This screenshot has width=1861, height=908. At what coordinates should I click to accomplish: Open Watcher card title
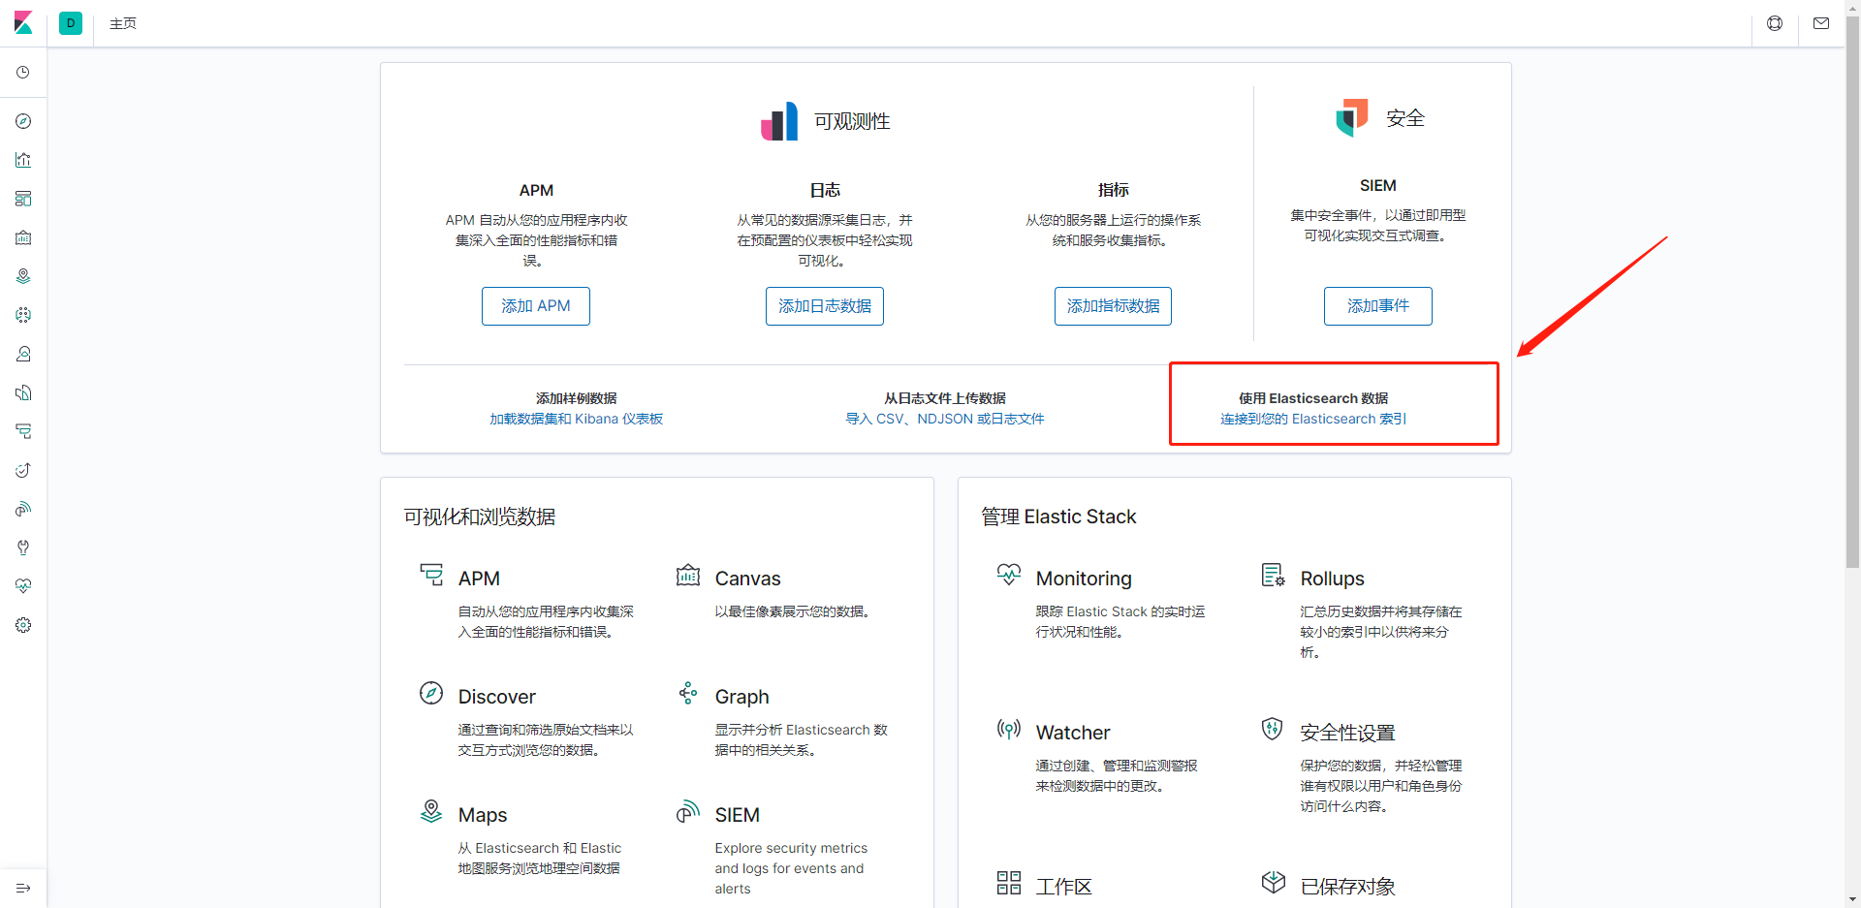tap(1073, 733)
